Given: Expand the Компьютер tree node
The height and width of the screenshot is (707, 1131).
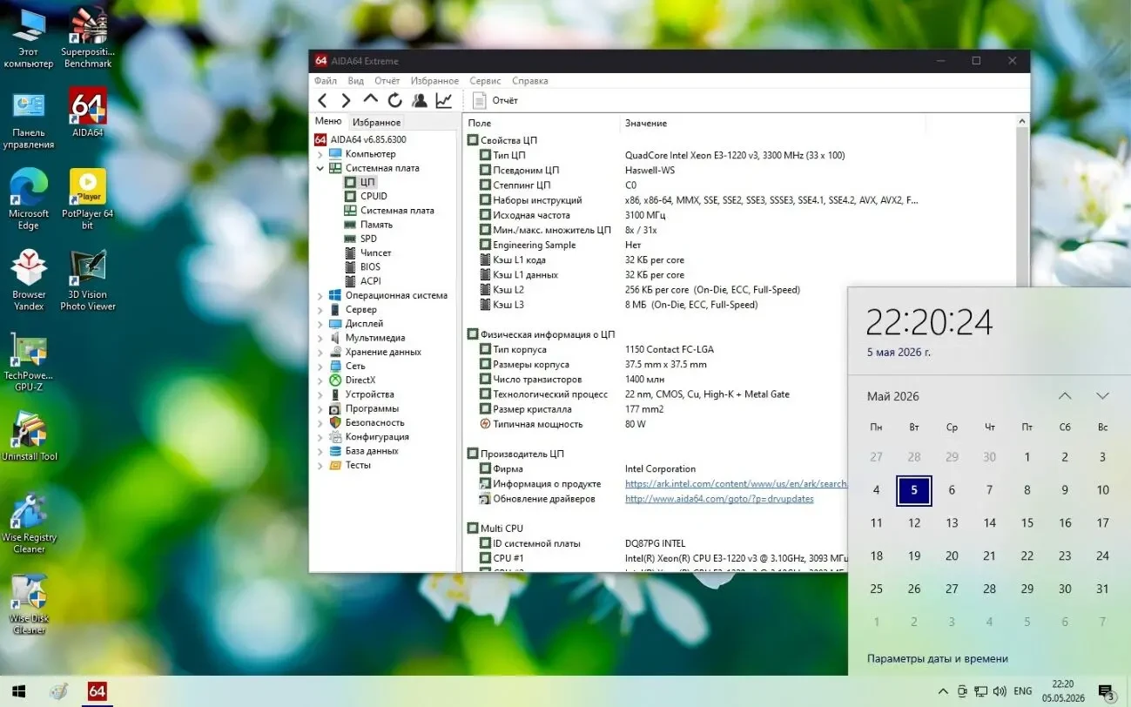Looking at the screenshot, I should [x=320, y=154].
